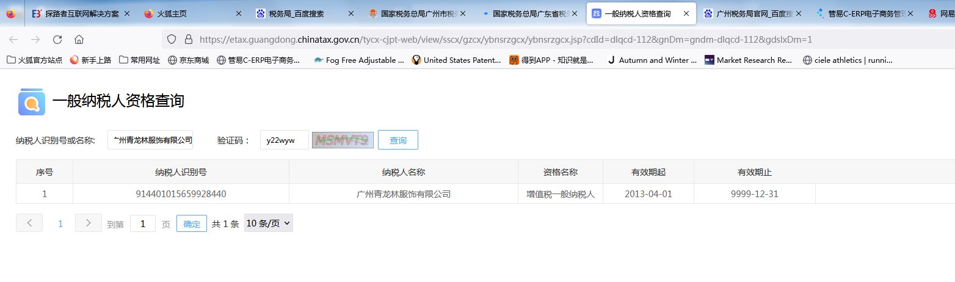Image resolution: width=955 pixels, height=282 pixels.
Task: Click the browser reload page icon
Action: [57, 40]
